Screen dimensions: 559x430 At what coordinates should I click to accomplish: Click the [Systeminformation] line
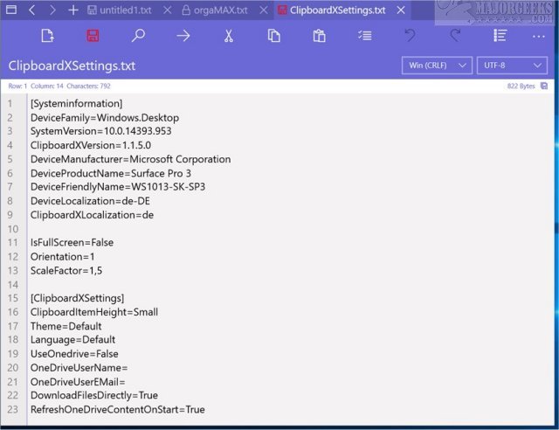(76, 103)
